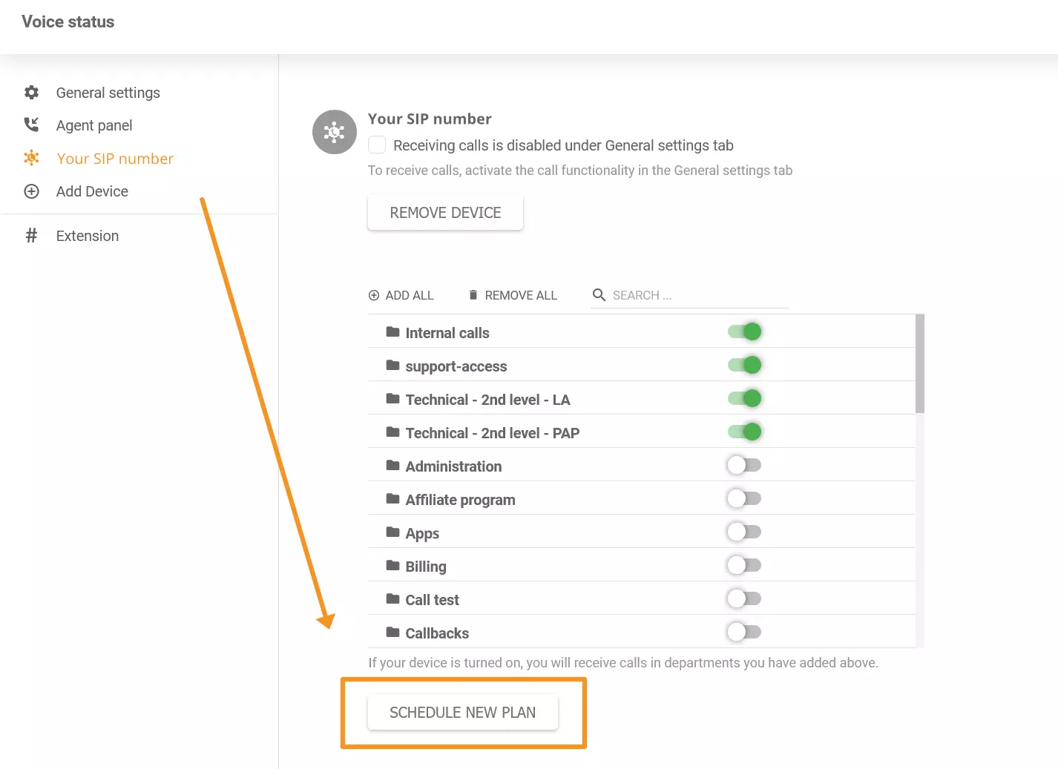
Task: Open the Your SIP number section
Action: pos(114,158)
